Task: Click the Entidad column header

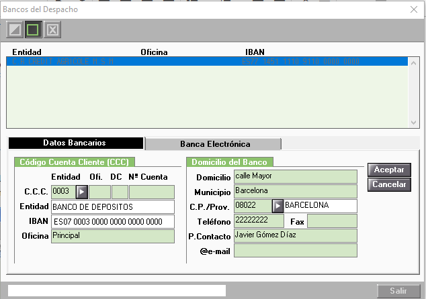Action: pos(27,52)
